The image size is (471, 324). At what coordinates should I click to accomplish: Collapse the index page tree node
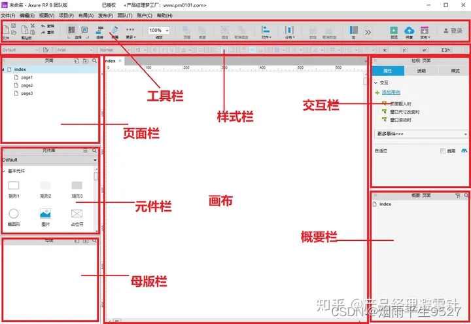[3, 69]
